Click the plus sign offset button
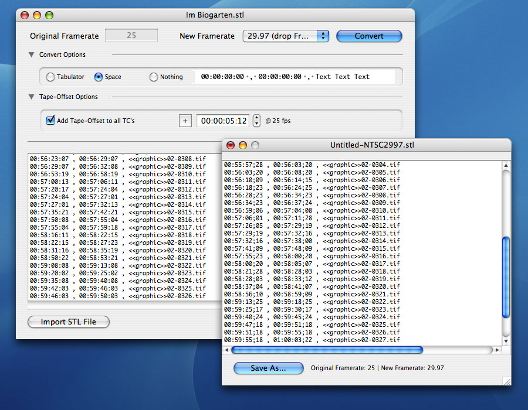The image size is (528, 410). point(185,121)
